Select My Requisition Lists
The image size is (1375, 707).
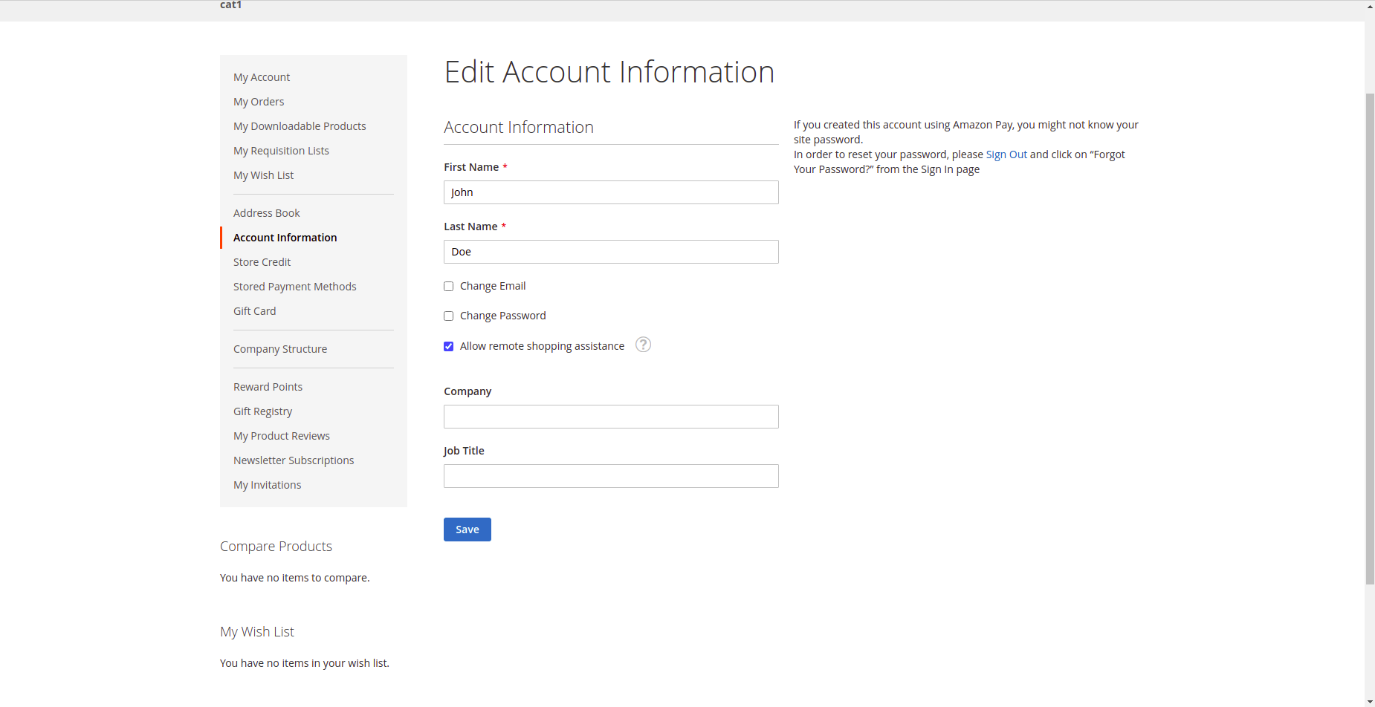pos(281,151)
